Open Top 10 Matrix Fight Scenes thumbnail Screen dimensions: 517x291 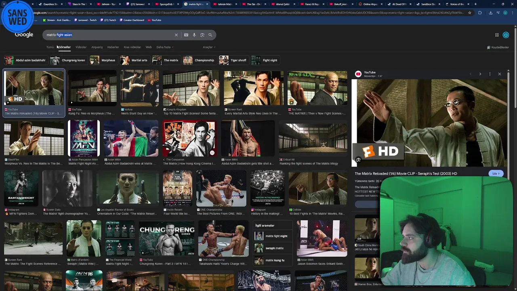point(191,88)
